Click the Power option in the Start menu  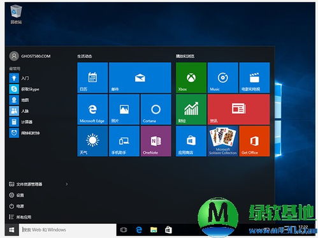point(17,206)
